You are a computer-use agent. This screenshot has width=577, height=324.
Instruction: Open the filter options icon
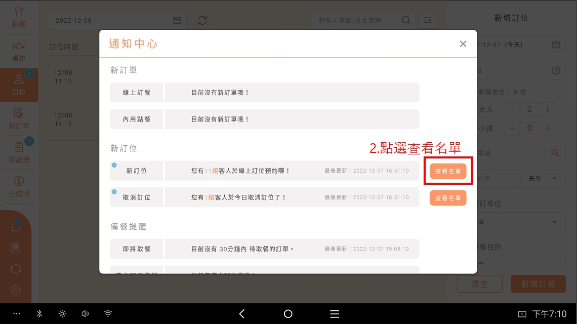428,20
